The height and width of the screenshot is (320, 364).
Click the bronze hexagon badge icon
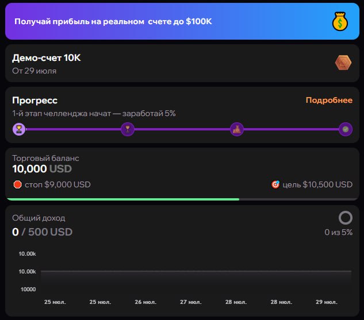coord(343,63)
